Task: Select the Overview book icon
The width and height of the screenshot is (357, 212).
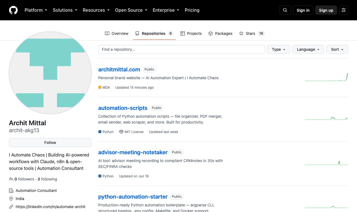Action: pos(107,33)
